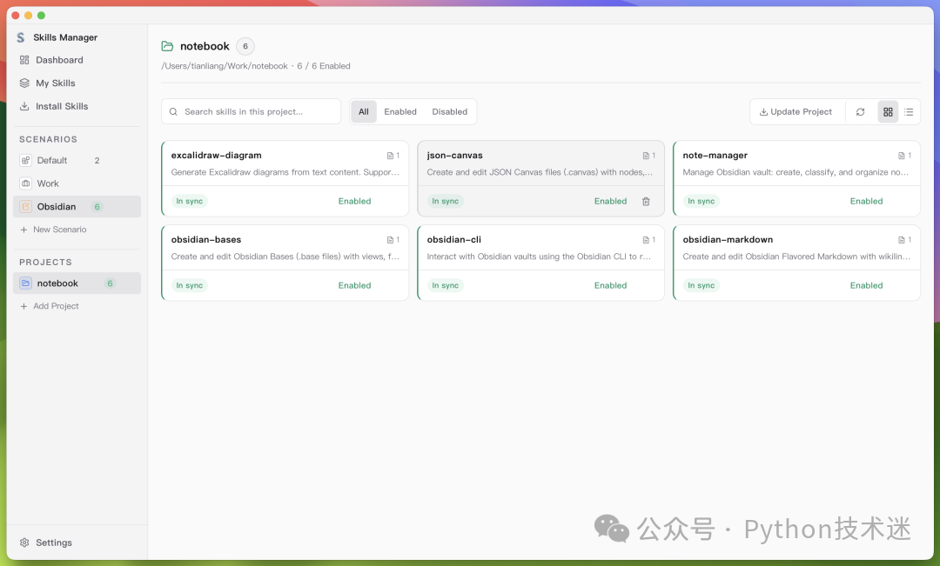Viewport: 940px width, 566px height.
Task: Switch to list view
Action: [909, 112]
